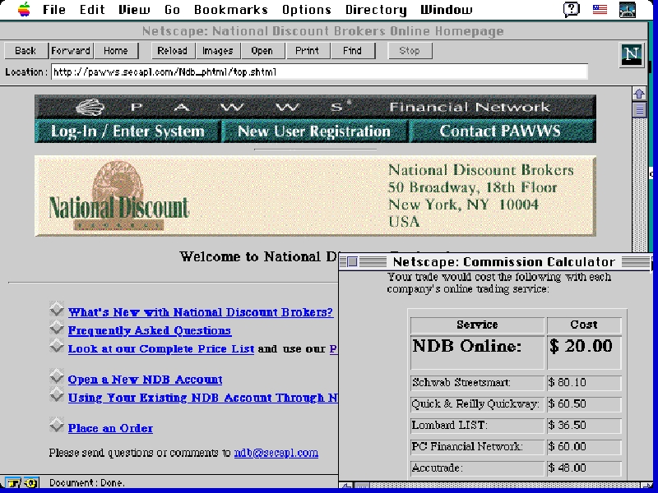Click the Document: Done status text
The width and height of the screenshot is (658, 493).
[87, 483]
